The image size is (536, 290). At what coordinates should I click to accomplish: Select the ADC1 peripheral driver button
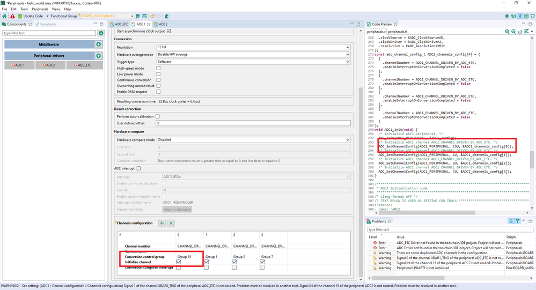[19, 65]
